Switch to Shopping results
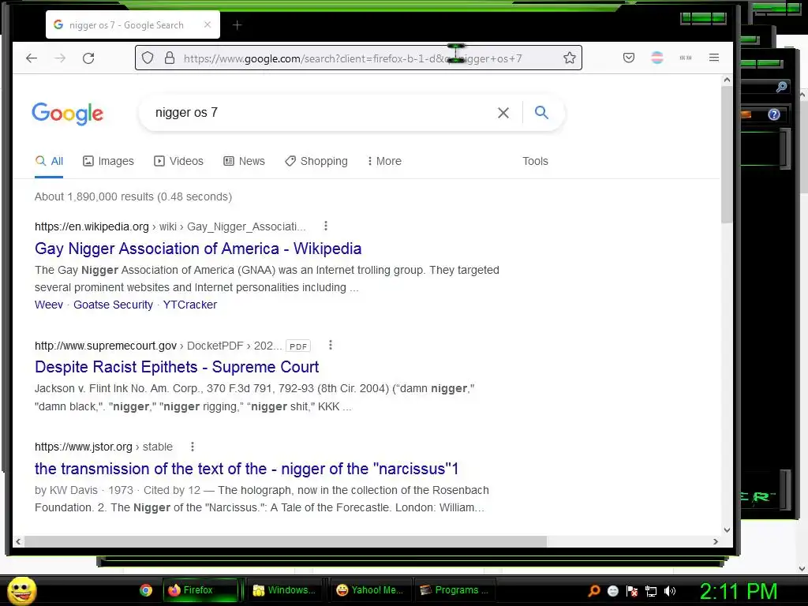808x606 pixels. [x=316, y=161]
